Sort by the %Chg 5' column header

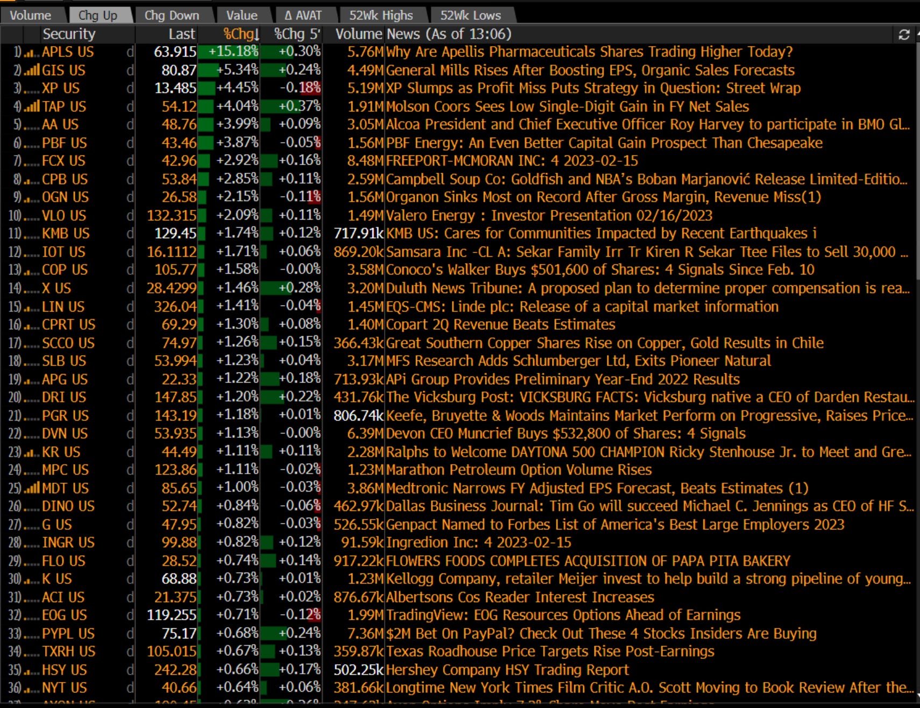(297, 34)
